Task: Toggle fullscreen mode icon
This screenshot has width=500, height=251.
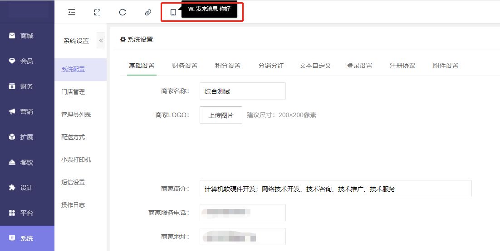Action: [97, 13]
